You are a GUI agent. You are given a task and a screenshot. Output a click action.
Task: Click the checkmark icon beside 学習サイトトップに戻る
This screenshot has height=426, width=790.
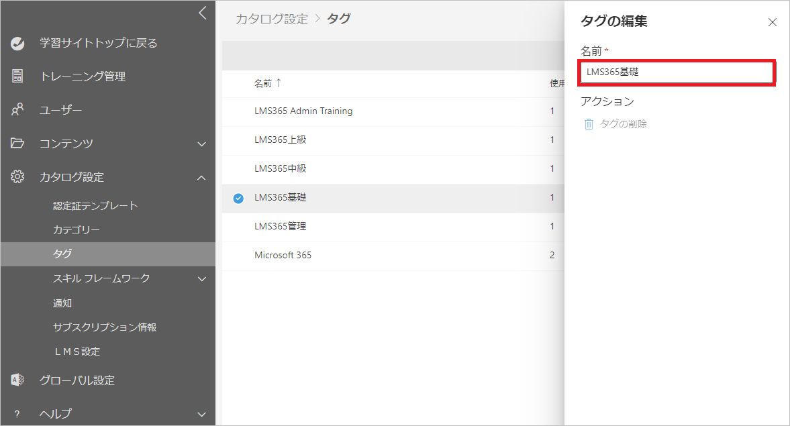pyautogui.click(x=17, y=44)
